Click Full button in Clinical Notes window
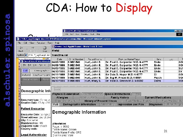The height and width of the screenshot is (137, 183). pos(25,71)
